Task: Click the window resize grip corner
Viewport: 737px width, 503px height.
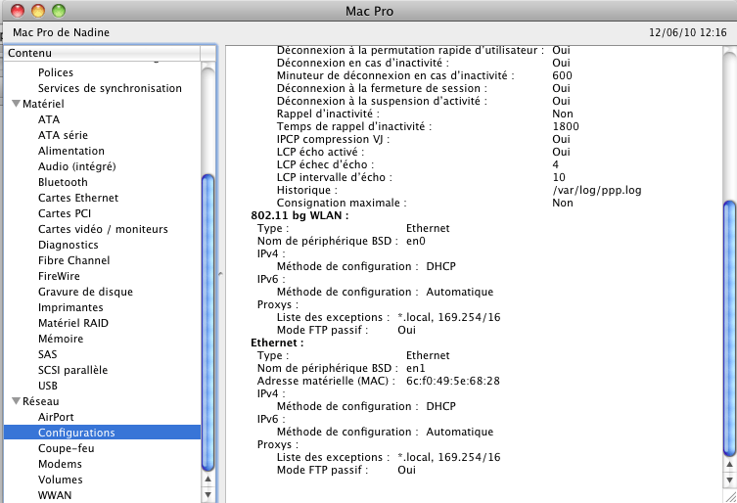Action: 730,495
